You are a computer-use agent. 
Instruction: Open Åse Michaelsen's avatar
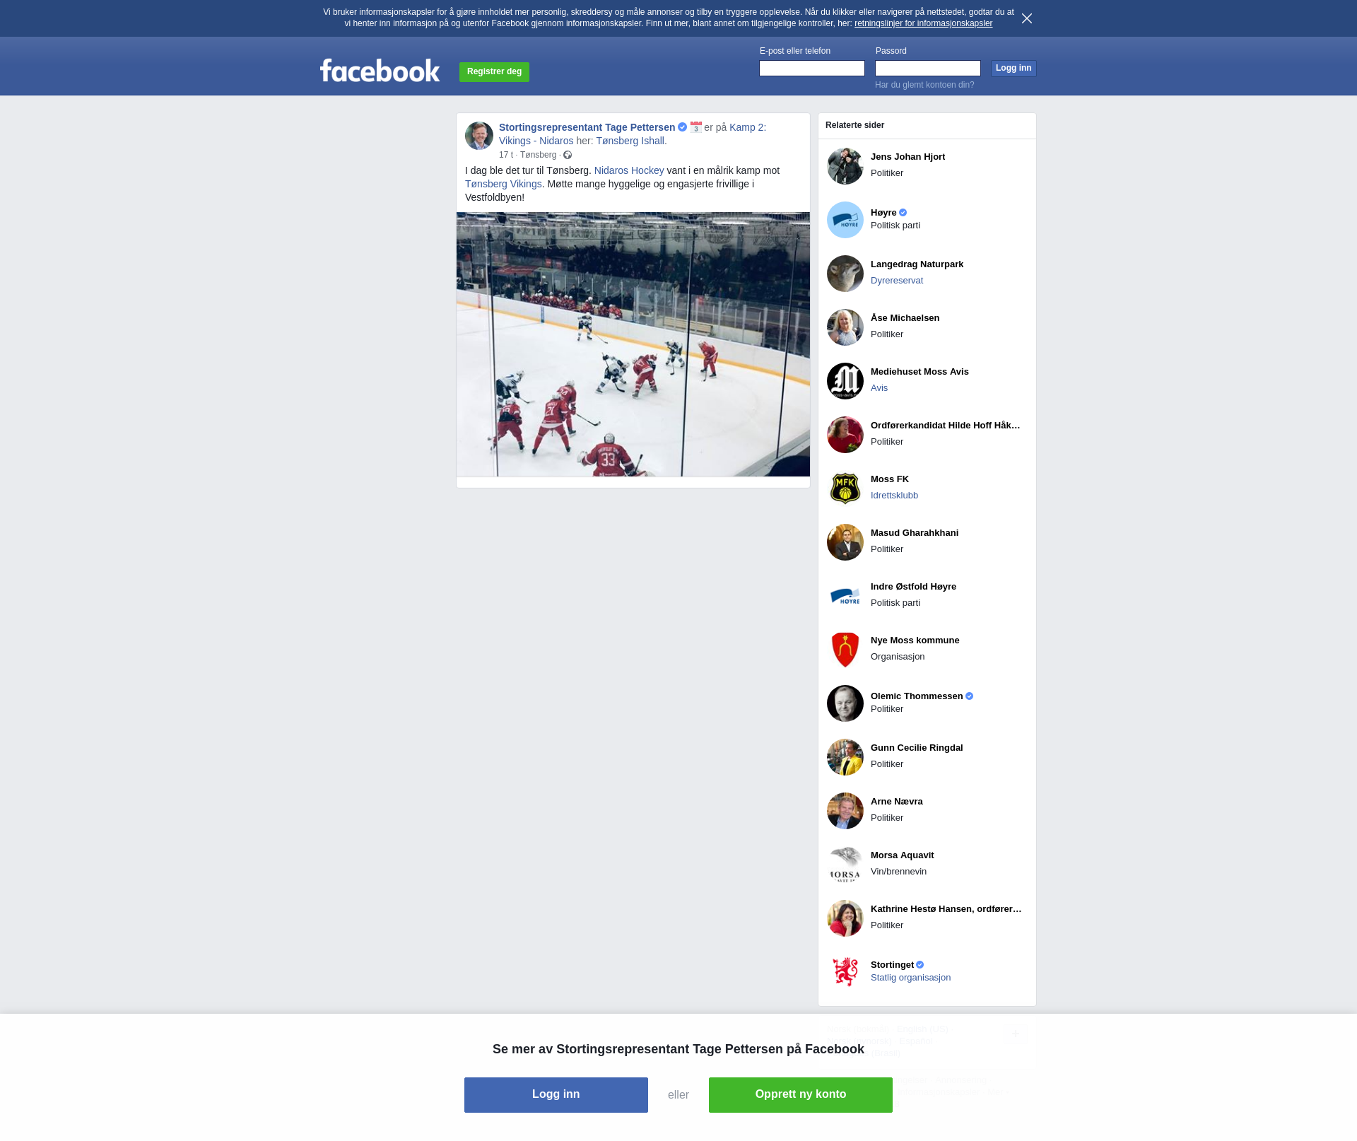[x=845, y=327]
